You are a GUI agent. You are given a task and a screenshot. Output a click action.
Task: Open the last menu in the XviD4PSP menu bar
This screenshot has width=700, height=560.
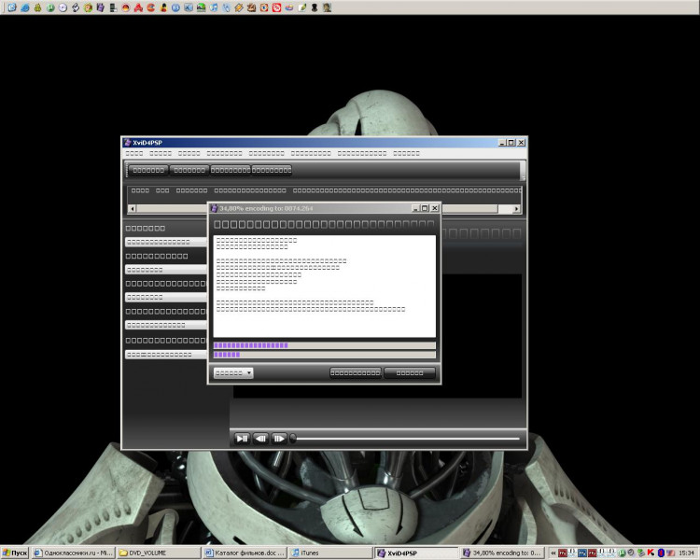point(406,153)
